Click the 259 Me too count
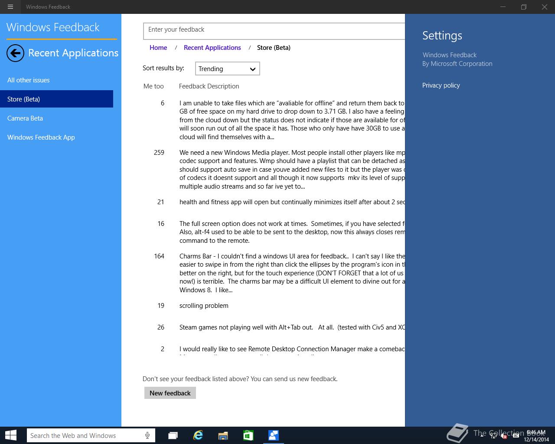 (x=159, y=153)
